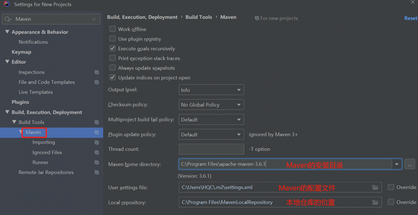Open the Inspections settings page

[x=31, y=72]
